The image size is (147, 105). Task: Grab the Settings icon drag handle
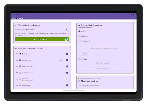[17, 85]
